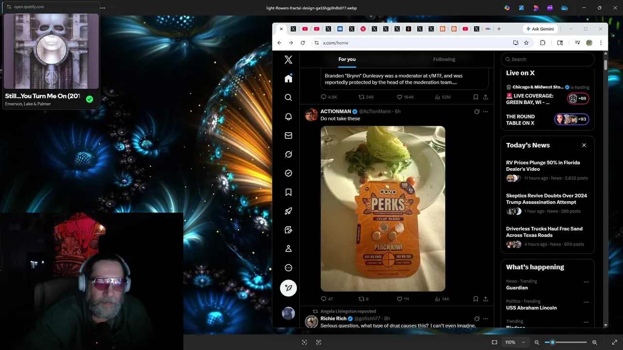Open Chrome Extensions puzzle icon
Screen dimensions: 623x350
point(543,43)
